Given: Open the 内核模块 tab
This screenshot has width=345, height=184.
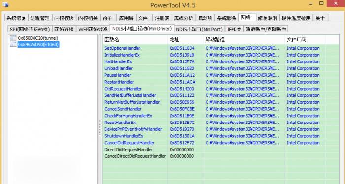Looking at the screenshot, I should click(64, 18).
